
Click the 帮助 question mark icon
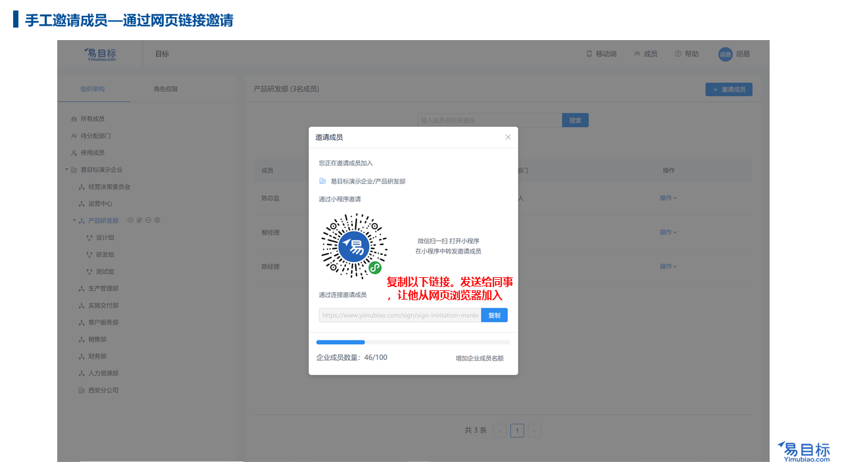[x=678, y=54]
